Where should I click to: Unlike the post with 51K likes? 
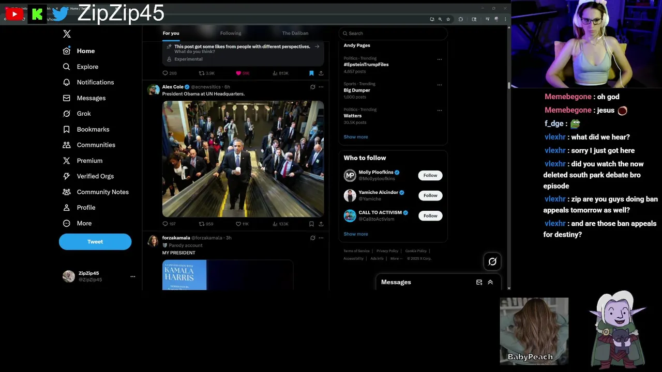pos(243,73)
